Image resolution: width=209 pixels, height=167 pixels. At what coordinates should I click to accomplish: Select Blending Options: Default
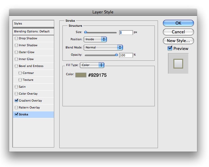[33, 31]
